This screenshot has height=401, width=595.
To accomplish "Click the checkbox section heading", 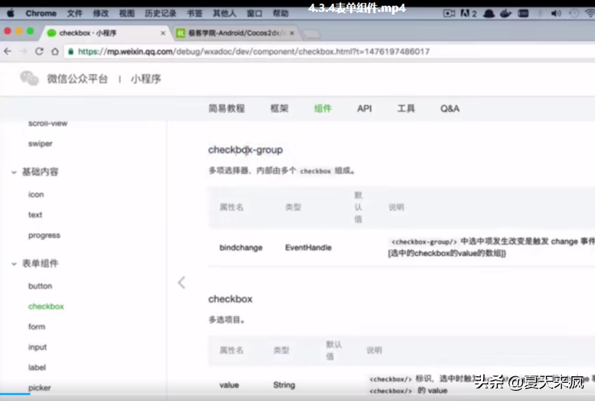I will (230, 299).
